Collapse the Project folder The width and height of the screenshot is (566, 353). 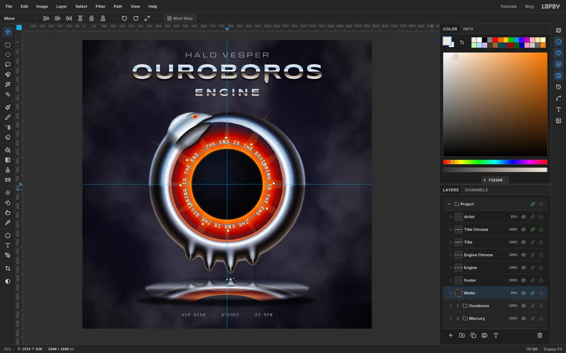(449, 204)
